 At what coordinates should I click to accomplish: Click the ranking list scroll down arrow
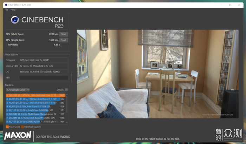[67, 122]
